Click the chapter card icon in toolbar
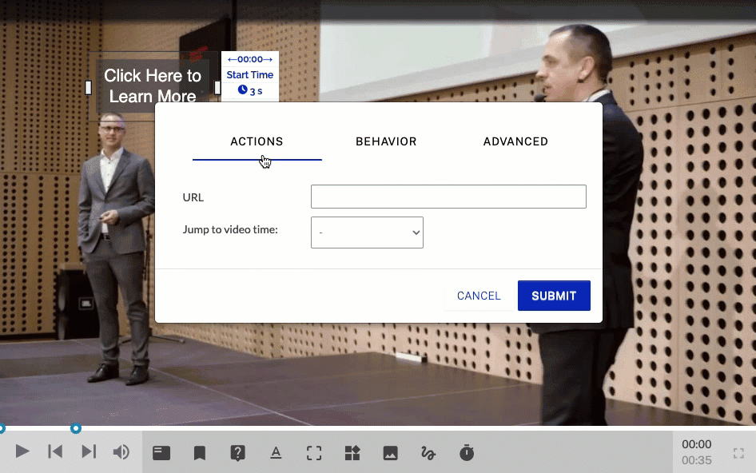This screenshot has height=473, width=756. 161,453
